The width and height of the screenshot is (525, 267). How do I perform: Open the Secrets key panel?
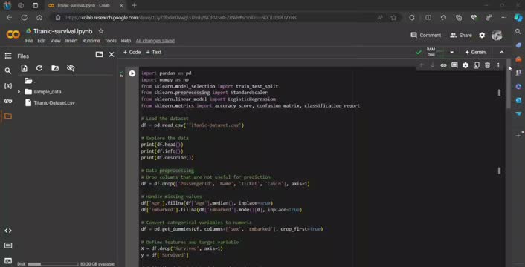8,101
